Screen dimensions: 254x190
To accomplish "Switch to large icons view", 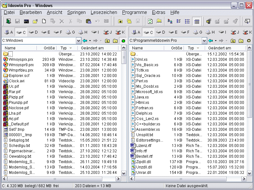I will point(170,21).
